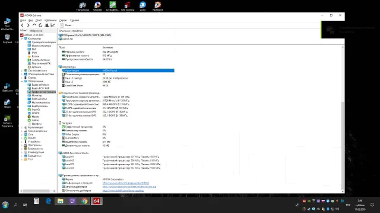Viewport: 380px width, 213px height.
Task: Open the Избранное menu in the menu bar
Action: pos(50,20)
